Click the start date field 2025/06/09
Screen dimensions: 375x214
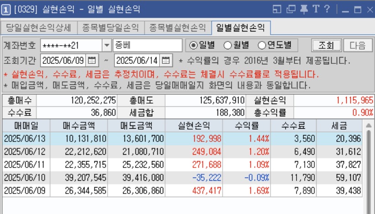(63, 60)
